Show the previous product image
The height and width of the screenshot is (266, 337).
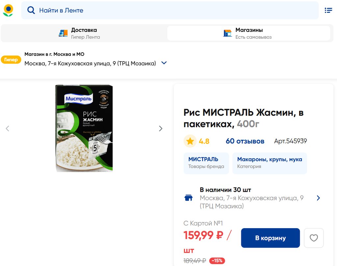pos(8,129)
